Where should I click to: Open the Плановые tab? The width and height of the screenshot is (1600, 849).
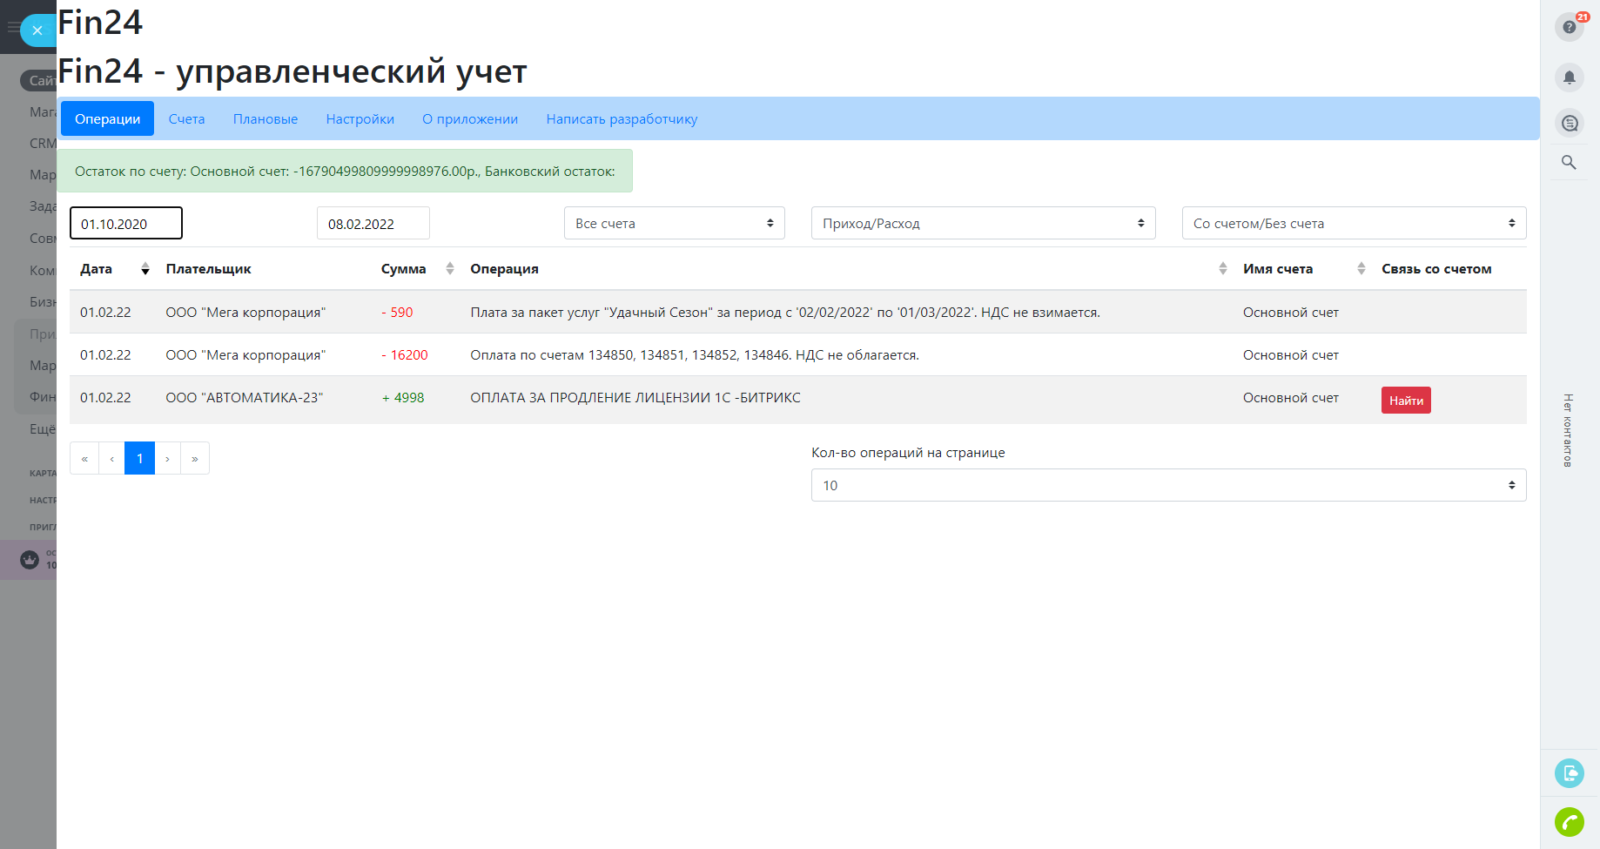[266, 118]
